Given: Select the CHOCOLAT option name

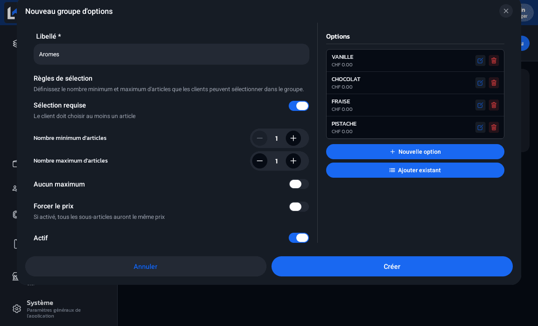Looking at the screenshot, I should pos(346,79).
